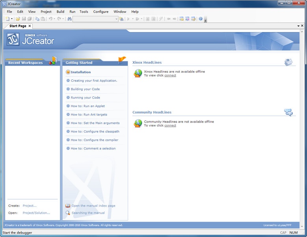Image resolution: width=307 pixels, height=237 pixels.
Task: Open How to: Run Ant targets
Action: point(89,115)
